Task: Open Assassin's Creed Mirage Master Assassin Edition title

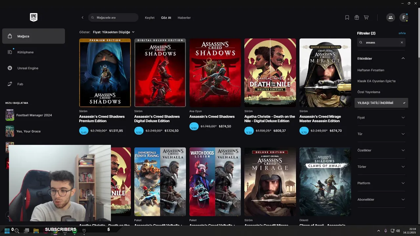Action: (320, 119)
